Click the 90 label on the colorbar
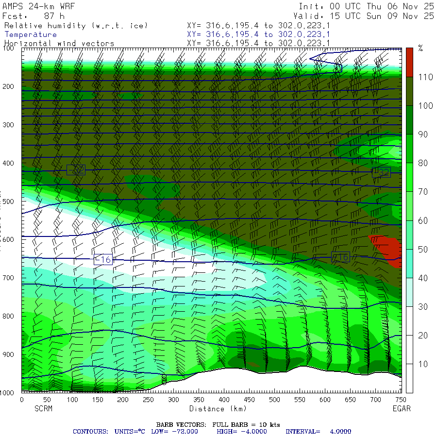Image resolution: width=437 pixels, height=437 pixels. [423, 134]
